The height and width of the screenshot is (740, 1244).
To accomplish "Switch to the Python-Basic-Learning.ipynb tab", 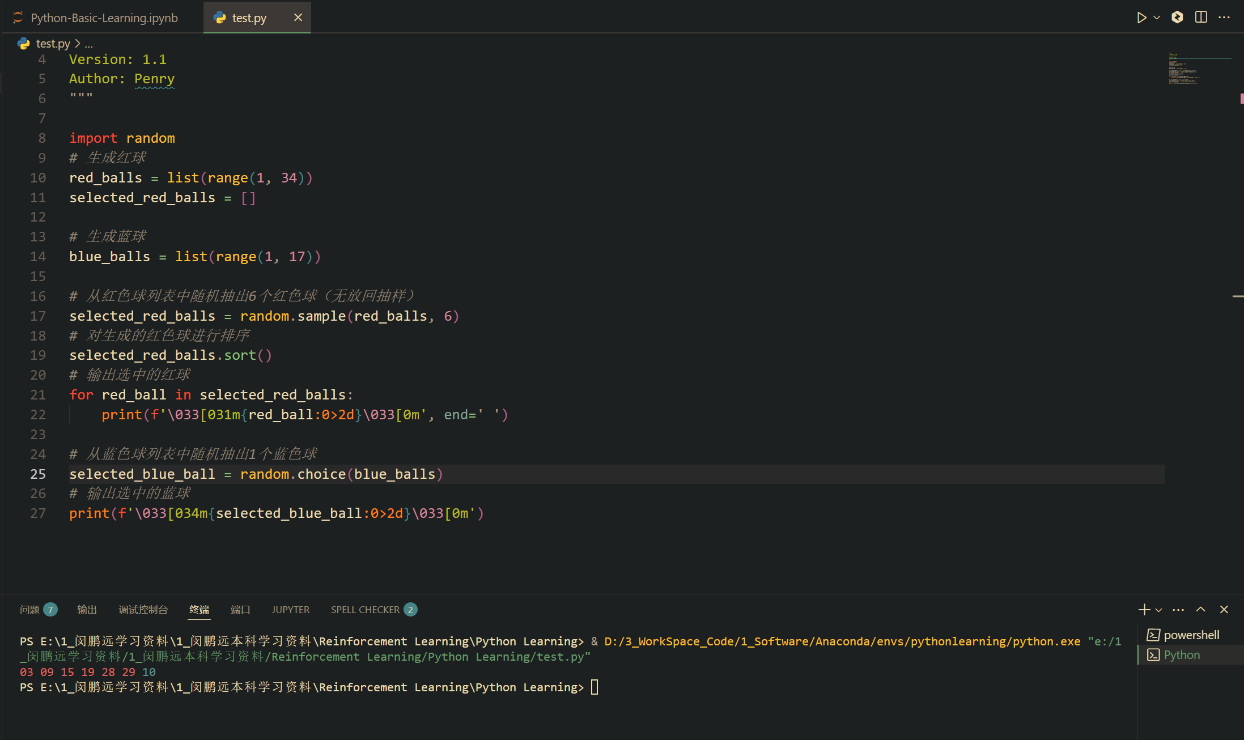I will tap(104, 18).
